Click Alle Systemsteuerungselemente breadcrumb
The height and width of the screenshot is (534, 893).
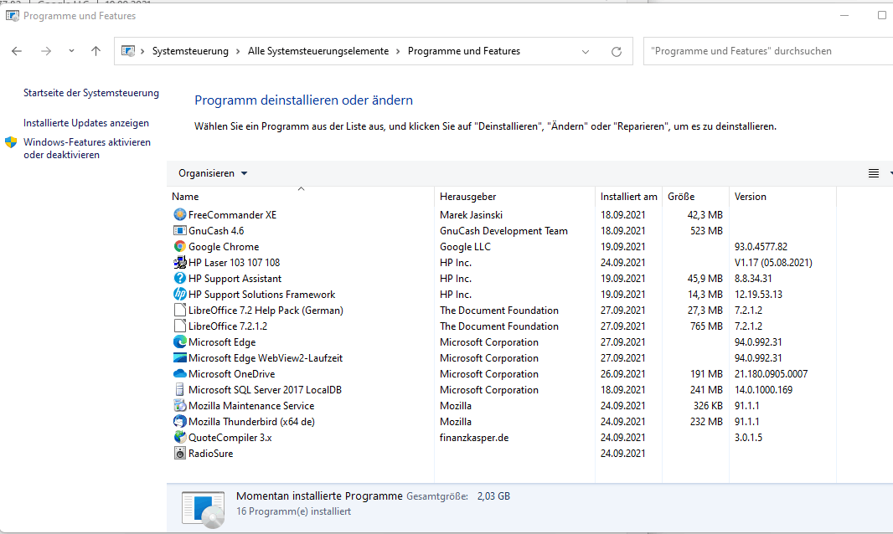click(x=317, y=51)
